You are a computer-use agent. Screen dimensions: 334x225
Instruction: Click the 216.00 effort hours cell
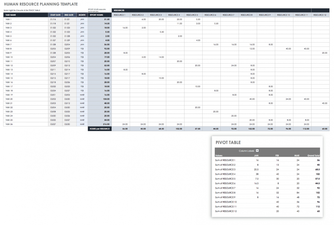coord(106,124)
